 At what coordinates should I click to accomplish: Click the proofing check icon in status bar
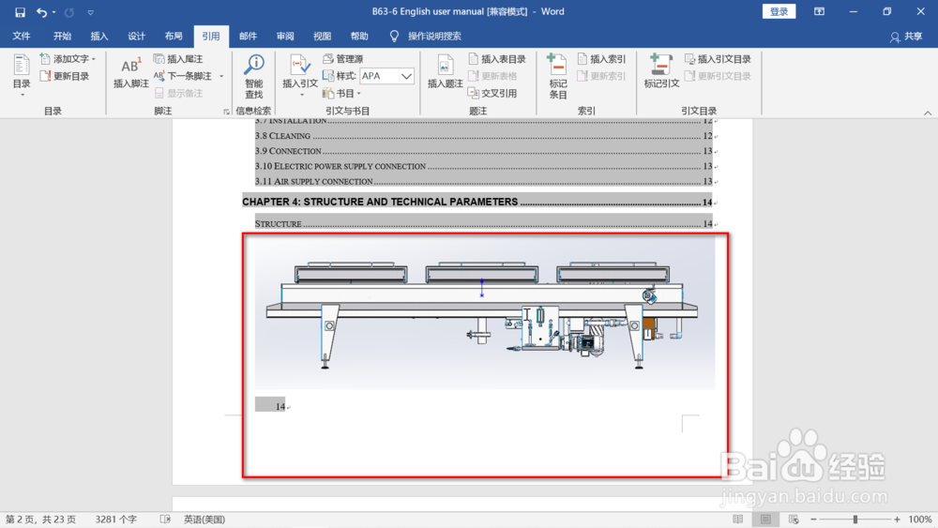coord(165,519)
